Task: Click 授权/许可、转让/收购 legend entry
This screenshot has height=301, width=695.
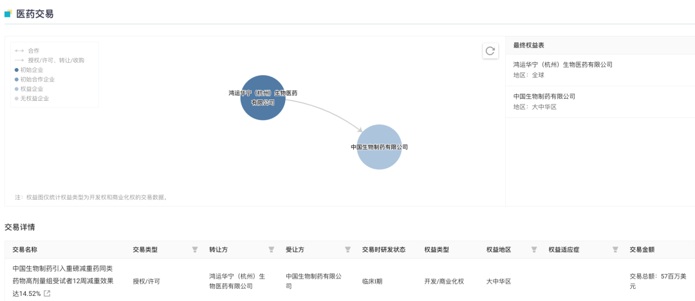Action: pyautogui.click(x=49, y=60)
